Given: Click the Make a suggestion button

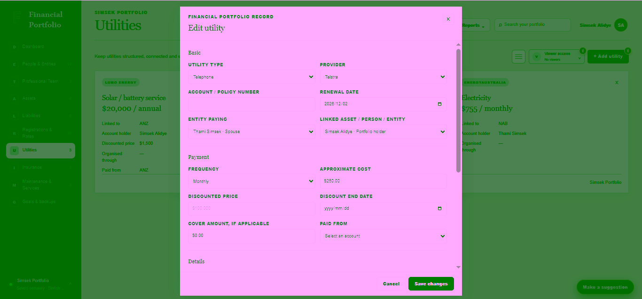Looking at the screenshot, I should point(605,287).
